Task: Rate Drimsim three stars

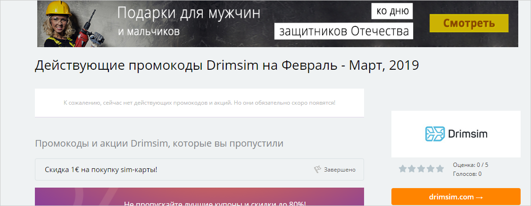Action: (x=421, y=169)
